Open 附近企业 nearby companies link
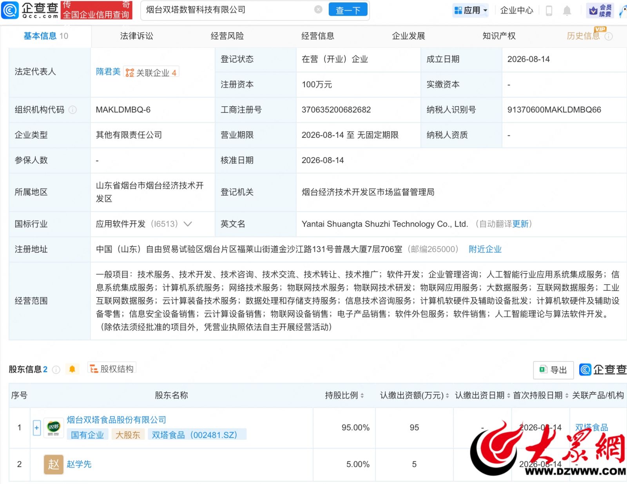This screenshot has height=484, width=627. [485, 249]
